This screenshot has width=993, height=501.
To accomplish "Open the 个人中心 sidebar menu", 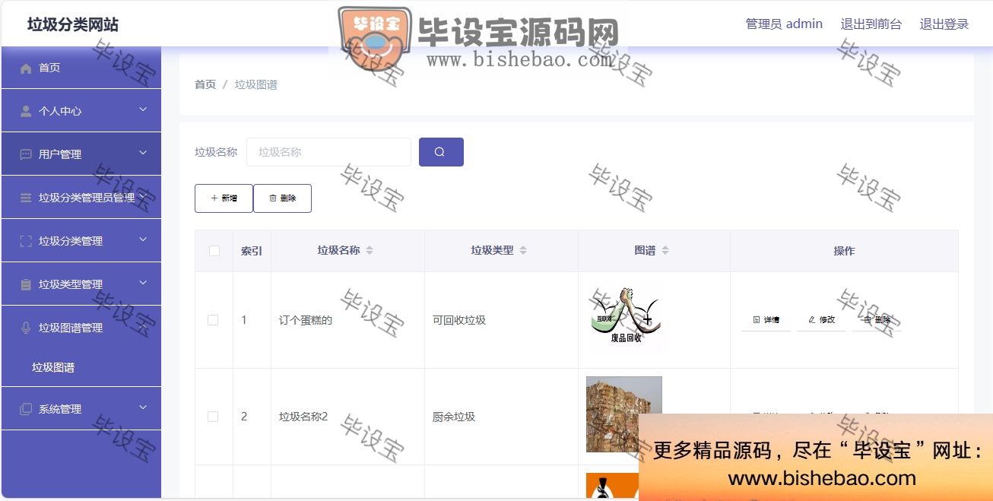I will (81, 111).
